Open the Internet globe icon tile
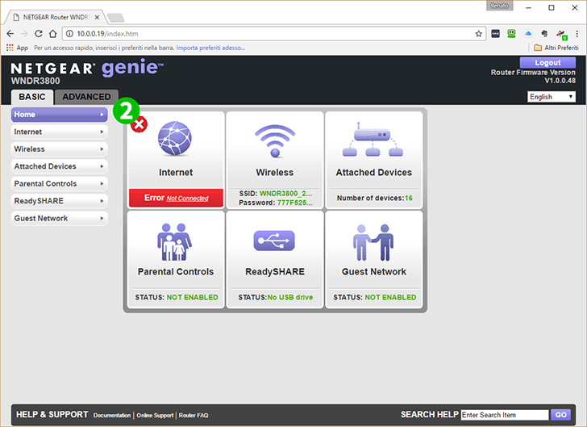The height and width of the screenshot is (427, 587). tap(174, 138)
